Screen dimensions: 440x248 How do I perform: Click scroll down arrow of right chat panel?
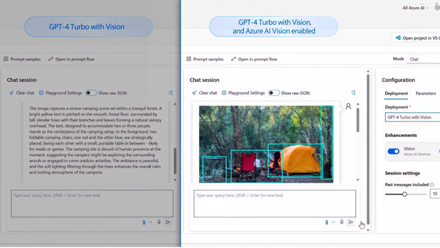point(368,231)
